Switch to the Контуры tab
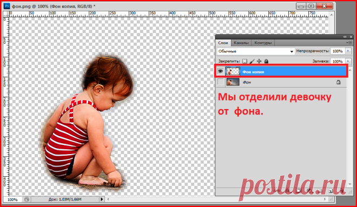357x207 pixels. (x=263, y=43)
